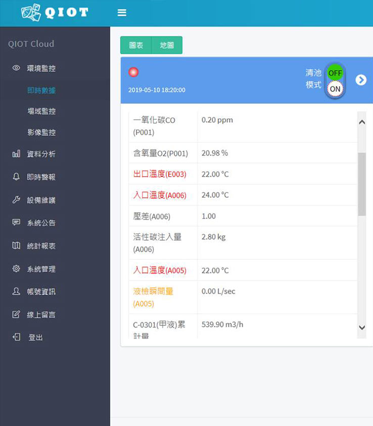The width and height of the screenshot is (373, 426).
Task: Click the bell icon for 即時警報
Action: 16,177
